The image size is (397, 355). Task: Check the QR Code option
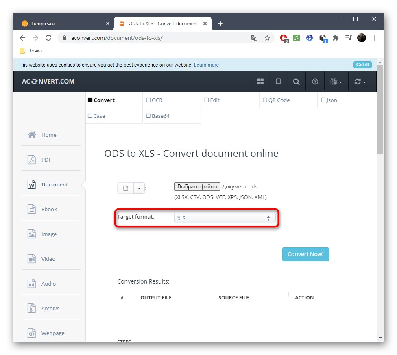(x=264, y=100)
